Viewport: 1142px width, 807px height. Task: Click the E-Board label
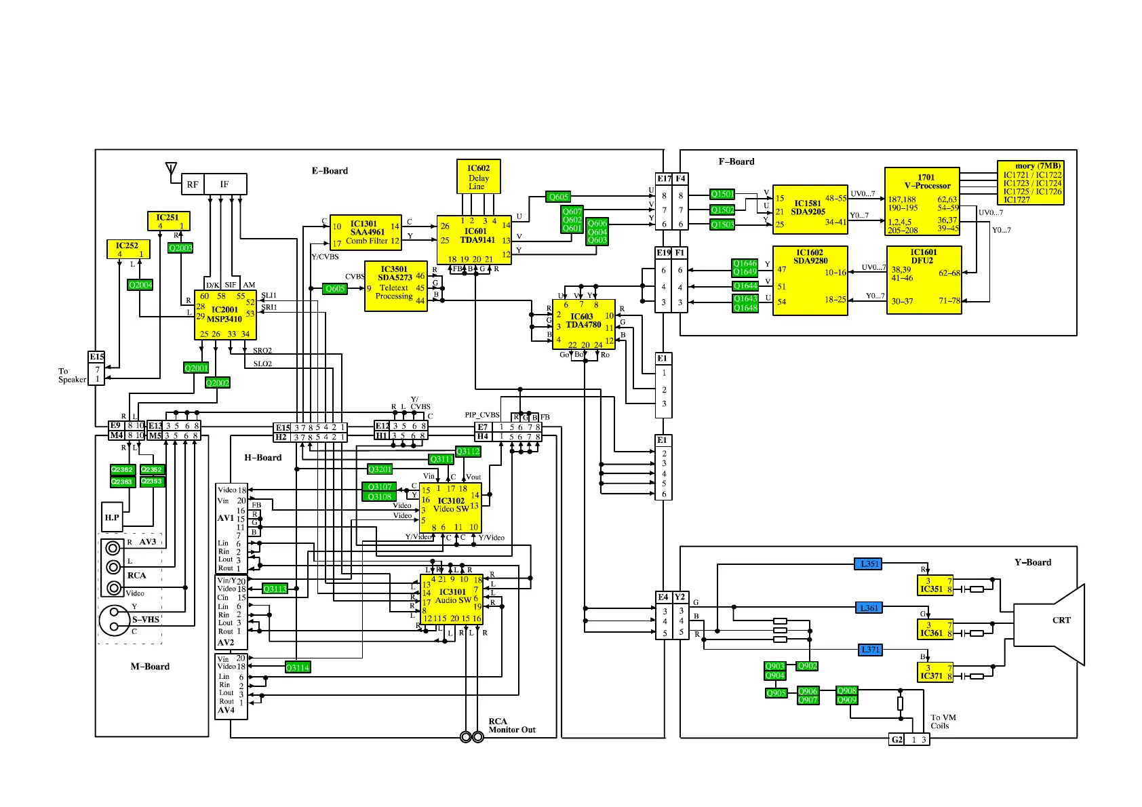330,171
